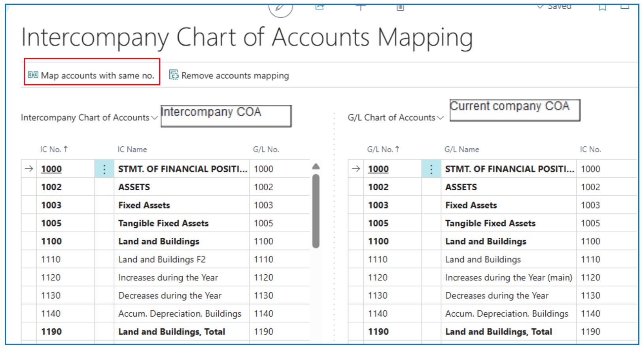The height and width of the screenshot is (349, 643).
Task: Click the bookmark icon at top right
Action: pos(602,7)
